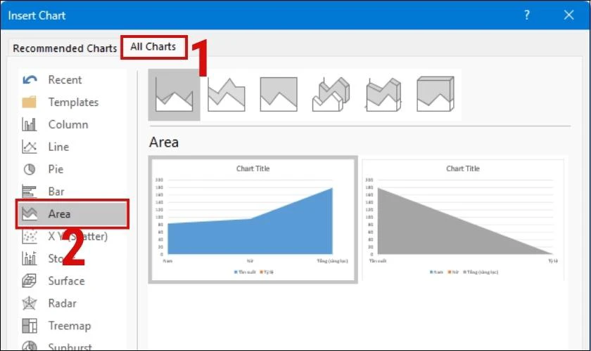Choose the Stacked Area chart subtype
Screen dimensions: 591x351
pyautogui.click(x=227, y=95)
